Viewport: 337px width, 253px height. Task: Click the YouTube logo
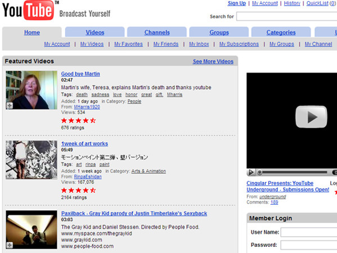pyautogui.click(x=28, y=10)
